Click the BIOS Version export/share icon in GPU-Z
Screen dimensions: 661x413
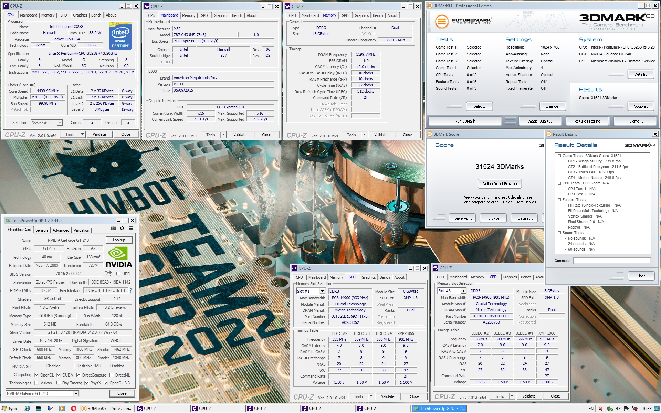(x=108, y=274)
